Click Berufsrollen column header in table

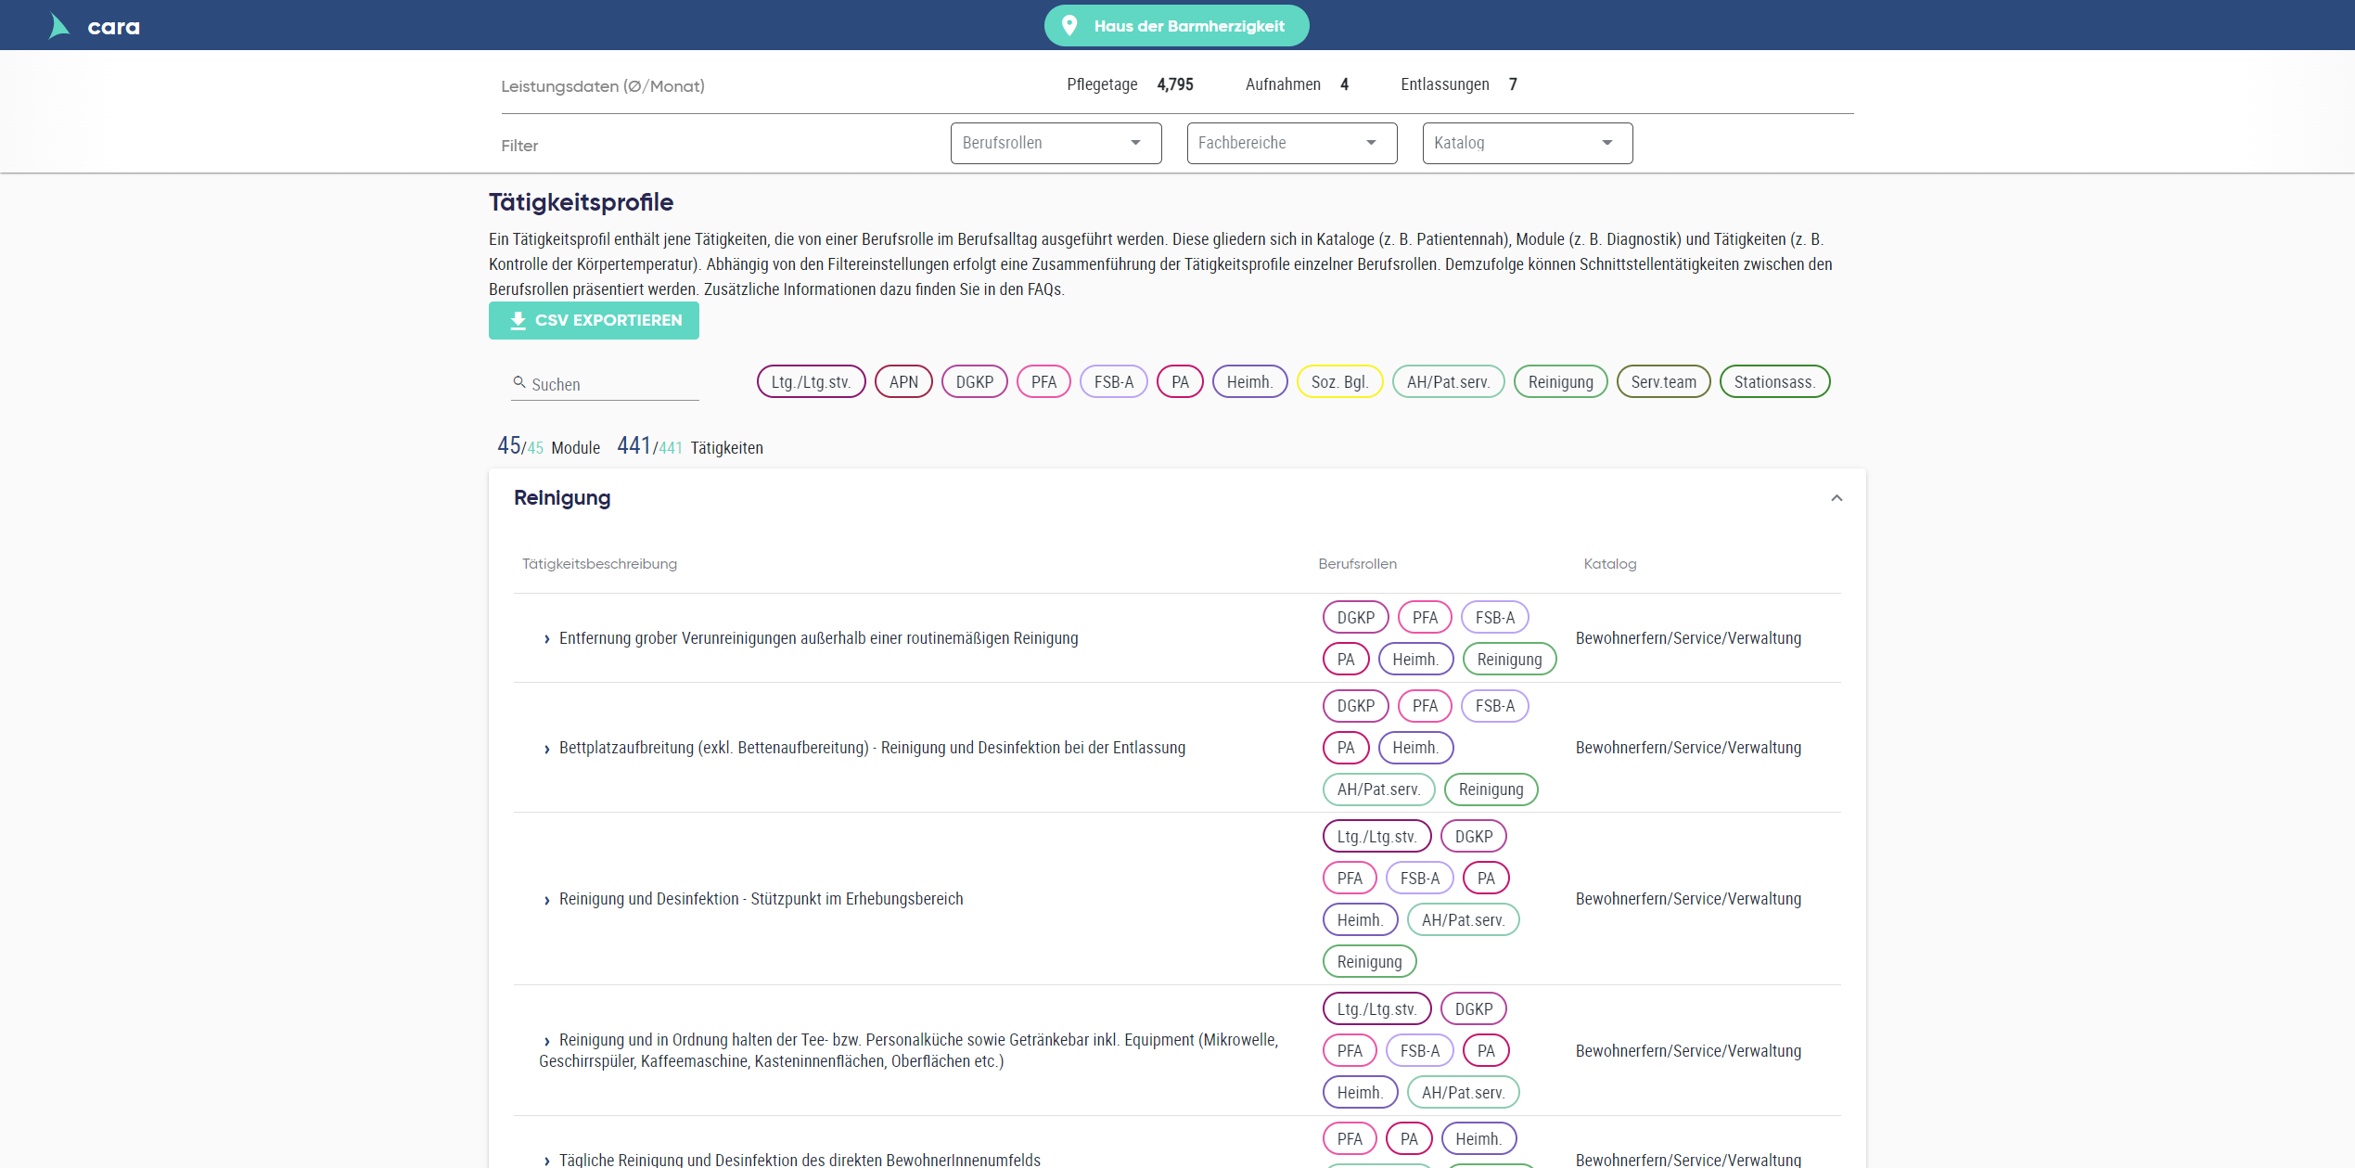1357,563
